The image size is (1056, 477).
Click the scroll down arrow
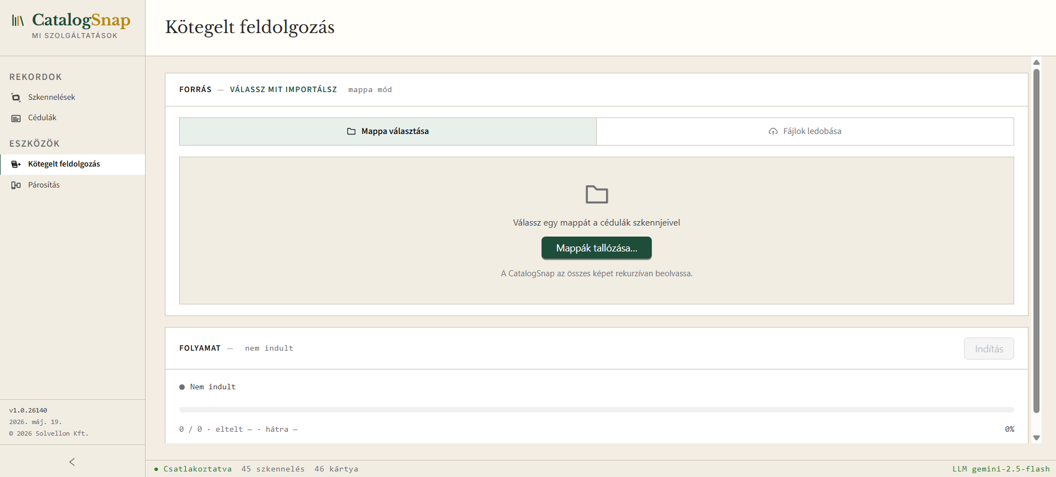coord(1036,438)
